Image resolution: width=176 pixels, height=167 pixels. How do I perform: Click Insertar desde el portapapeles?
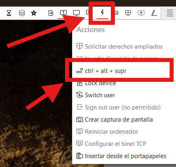(121, 156)
